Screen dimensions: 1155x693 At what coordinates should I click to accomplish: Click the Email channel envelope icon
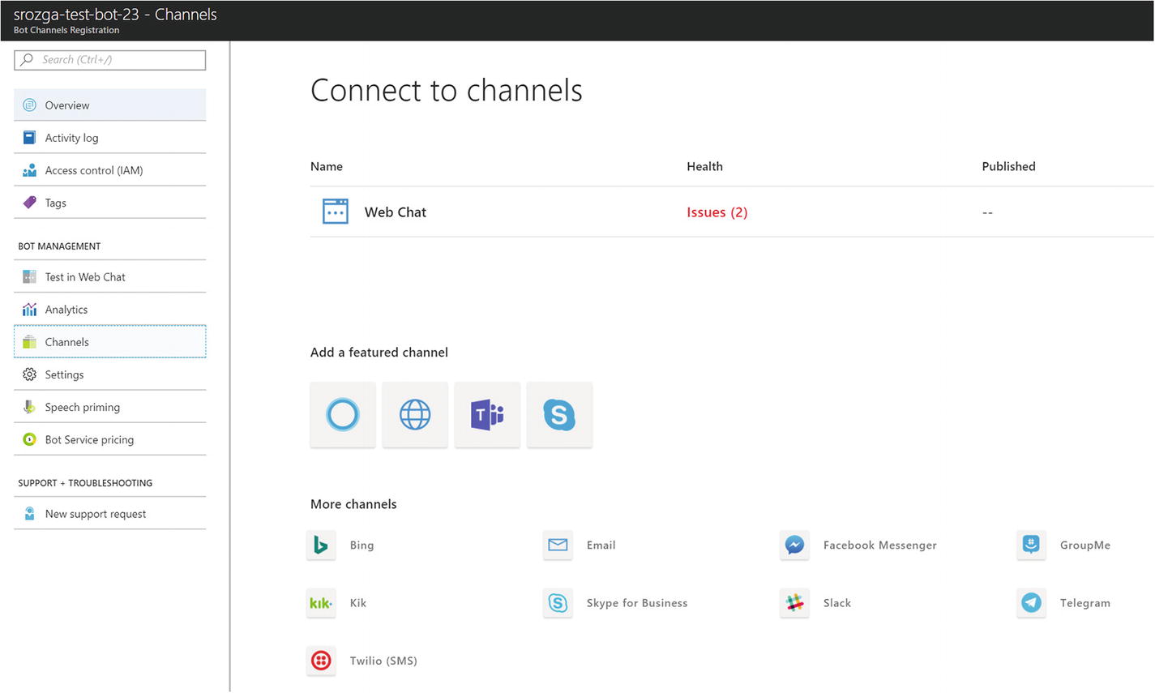(x=558, y=545)
